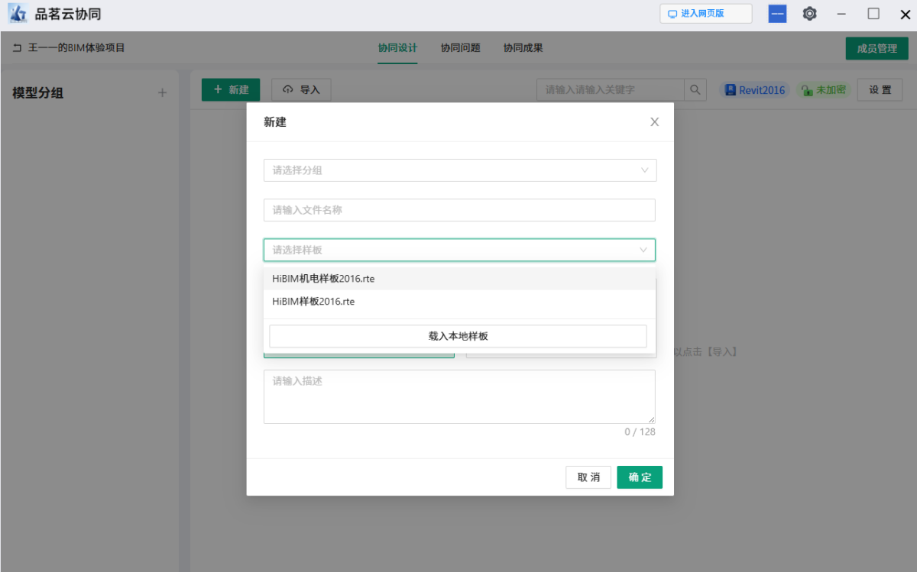Click the Revit2016 version badge
Image resolution: width=917 pixels, height=572 pixels.
[754, 90]
